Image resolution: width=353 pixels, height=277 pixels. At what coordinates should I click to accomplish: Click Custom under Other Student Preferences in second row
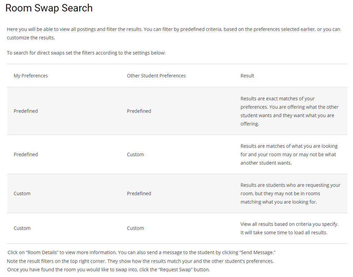pyautogui.click(x=135, y=155)
